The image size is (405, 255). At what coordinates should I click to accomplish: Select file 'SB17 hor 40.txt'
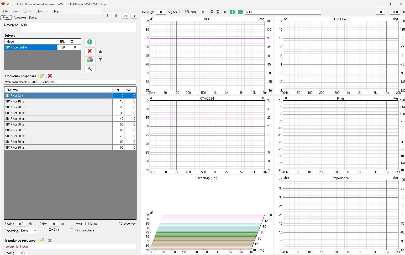coord(58,119)
